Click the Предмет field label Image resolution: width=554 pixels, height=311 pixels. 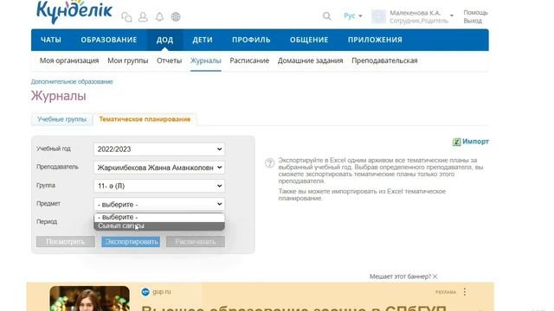tap(48, 204)
